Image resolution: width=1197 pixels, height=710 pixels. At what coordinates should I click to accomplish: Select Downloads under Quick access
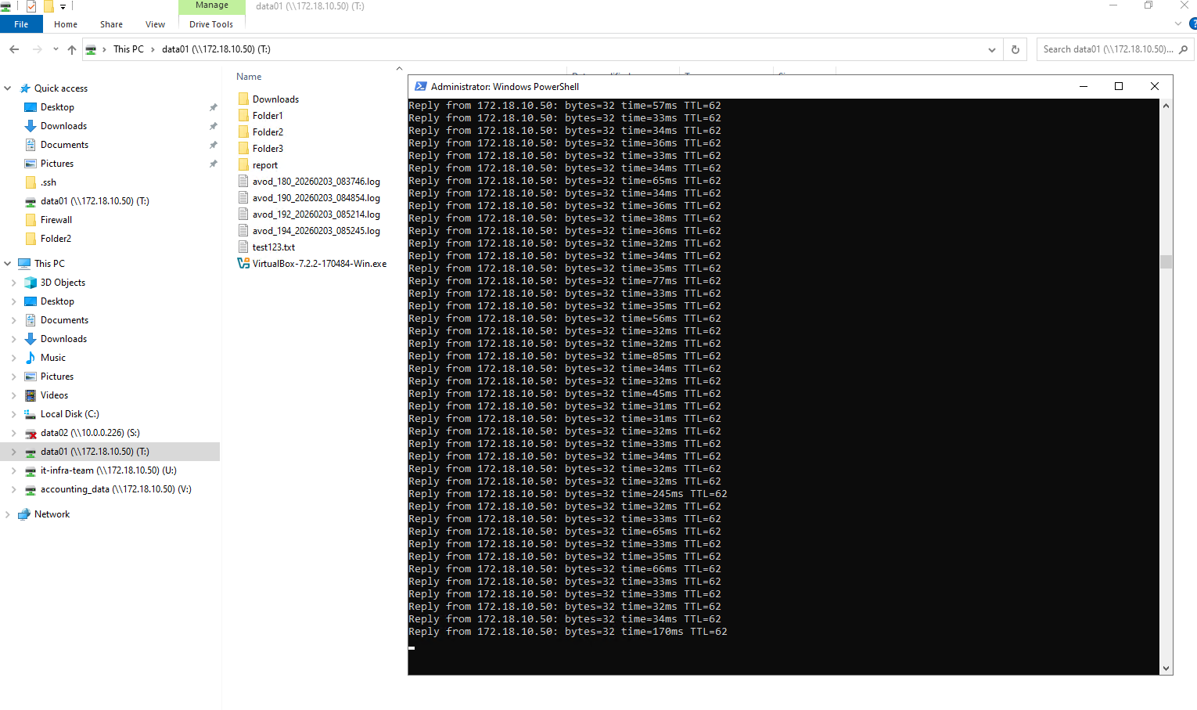point(63,126)
